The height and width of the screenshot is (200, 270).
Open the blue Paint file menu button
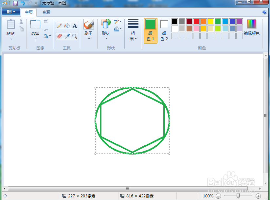11,12
